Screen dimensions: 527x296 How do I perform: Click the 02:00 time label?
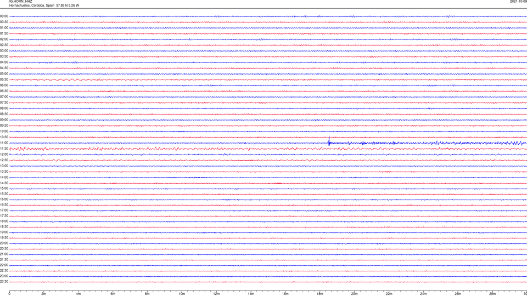coord(4,39)
